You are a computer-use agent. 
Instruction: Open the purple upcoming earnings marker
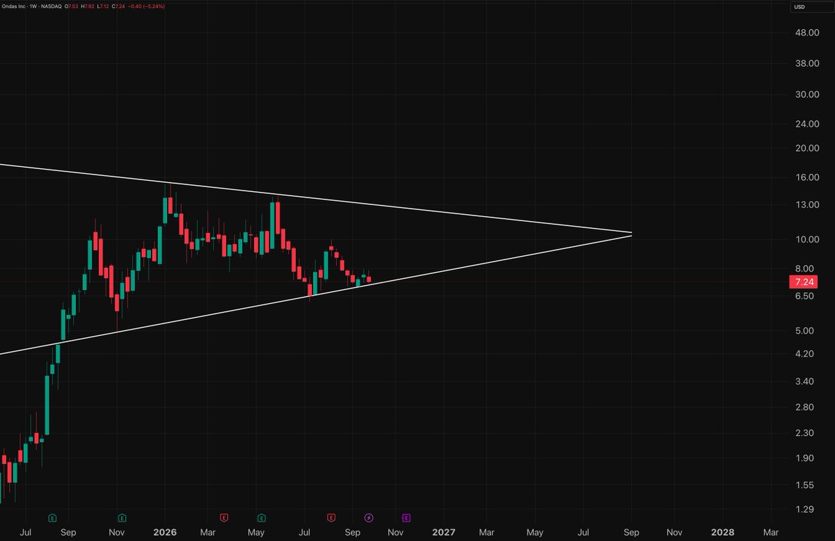[406, 517]
